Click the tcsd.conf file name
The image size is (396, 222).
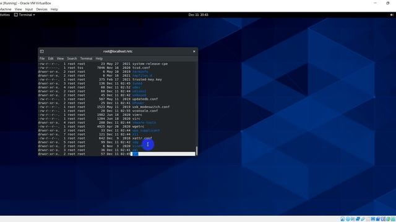point(141,68)
